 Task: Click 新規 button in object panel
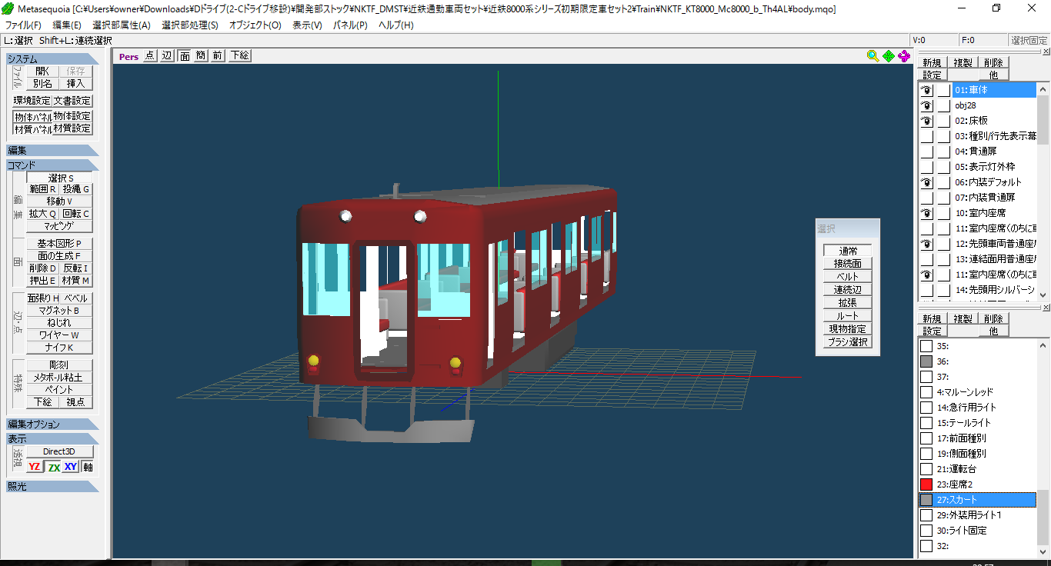pos(932,63)
